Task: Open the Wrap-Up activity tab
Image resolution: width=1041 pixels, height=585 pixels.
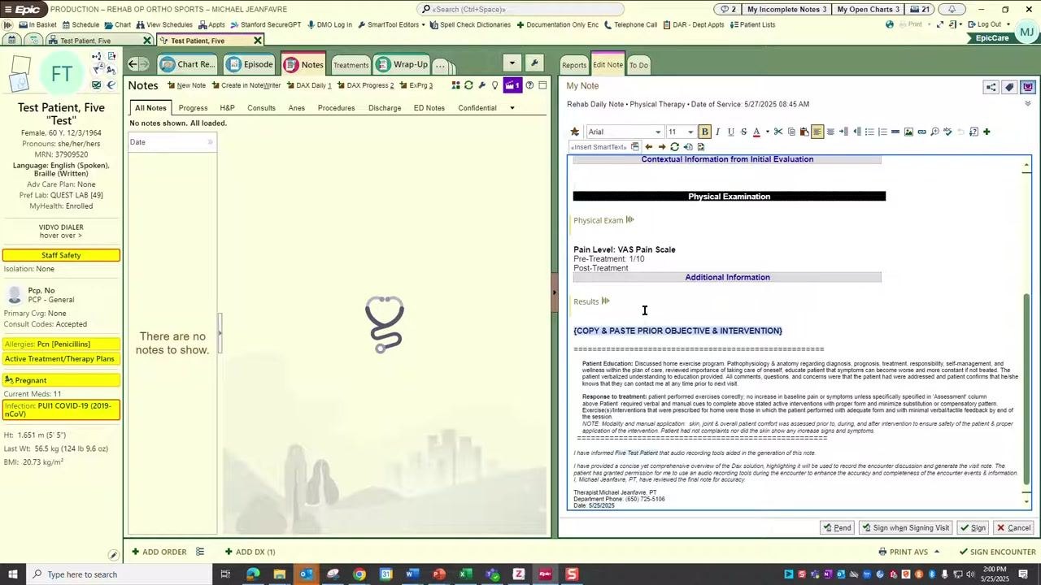Action: click(x=403, y=64)
